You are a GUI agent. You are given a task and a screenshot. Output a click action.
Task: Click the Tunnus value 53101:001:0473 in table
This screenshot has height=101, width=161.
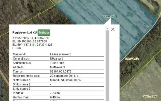tap(61, 71)
